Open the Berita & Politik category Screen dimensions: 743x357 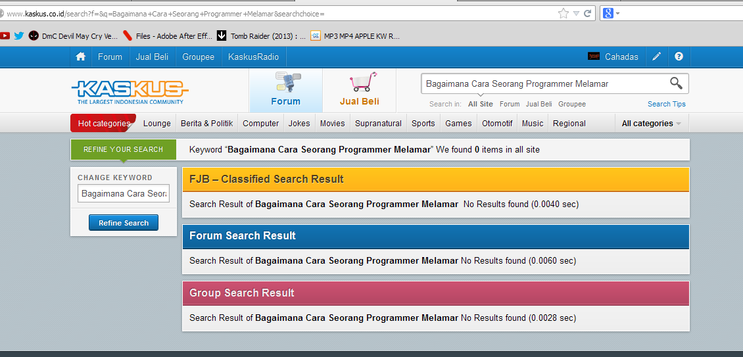tap(206, 123)
